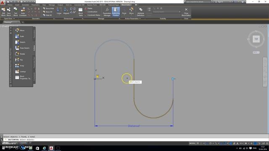The width and height of the screenshot is (269, 151).
Task: Open customization menu in status bar
Action: (x=267, y=143)
